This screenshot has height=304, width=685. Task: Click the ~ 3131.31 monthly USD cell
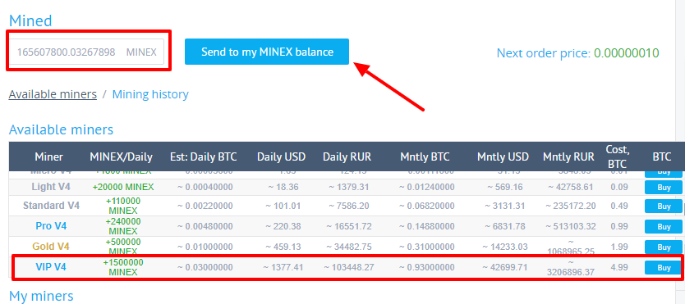[x=504, y=206]
